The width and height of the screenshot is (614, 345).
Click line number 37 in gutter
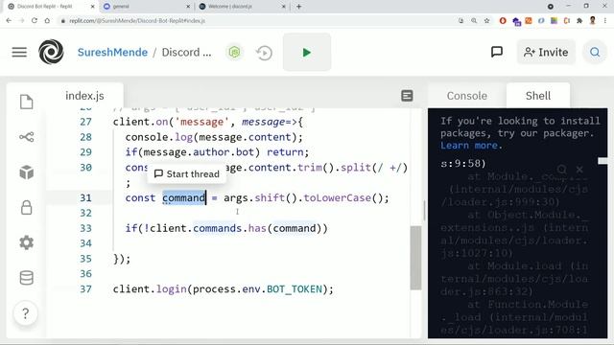coord(85,289)
